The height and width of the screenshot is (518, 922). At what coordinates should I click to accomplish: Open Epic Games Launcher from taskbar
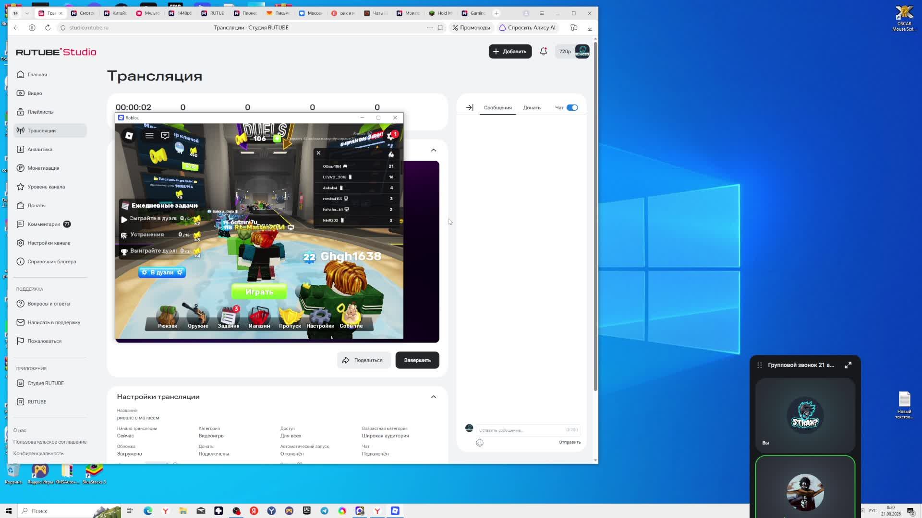307,511
